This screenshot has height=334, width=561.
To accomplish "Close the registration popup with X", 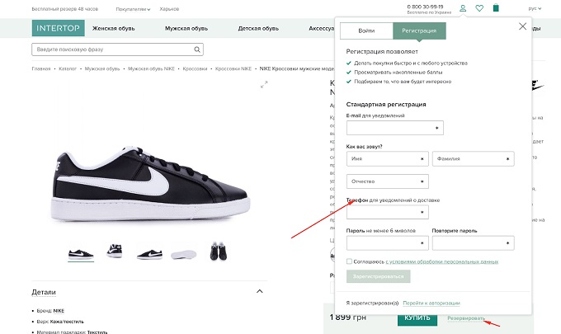I will click(x=522, y=26).
